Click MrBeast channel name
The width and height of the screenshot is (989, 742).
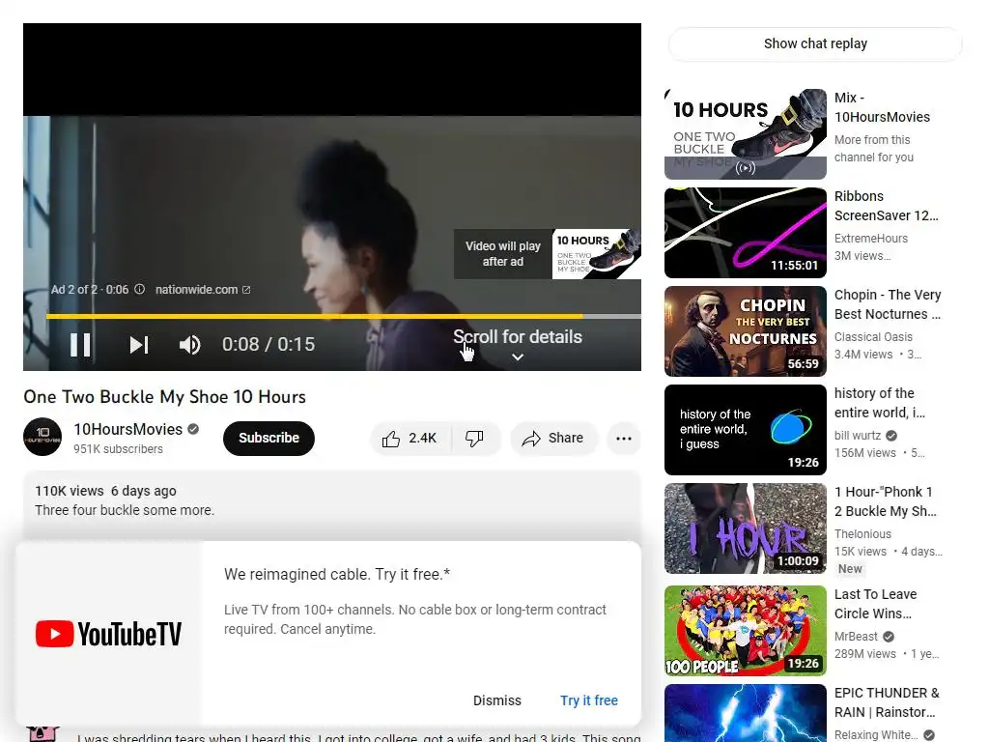click(856, 636)
